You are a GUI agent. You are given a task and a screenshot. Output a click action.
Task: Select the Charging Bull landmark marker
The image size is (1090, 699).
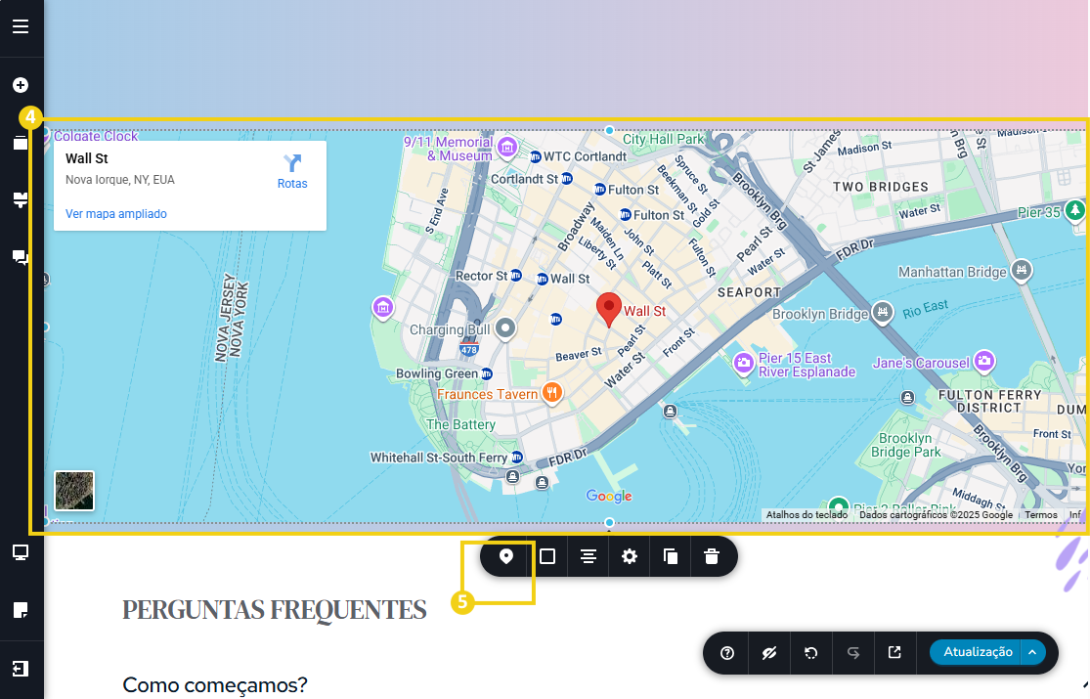[x=505, y=328]
